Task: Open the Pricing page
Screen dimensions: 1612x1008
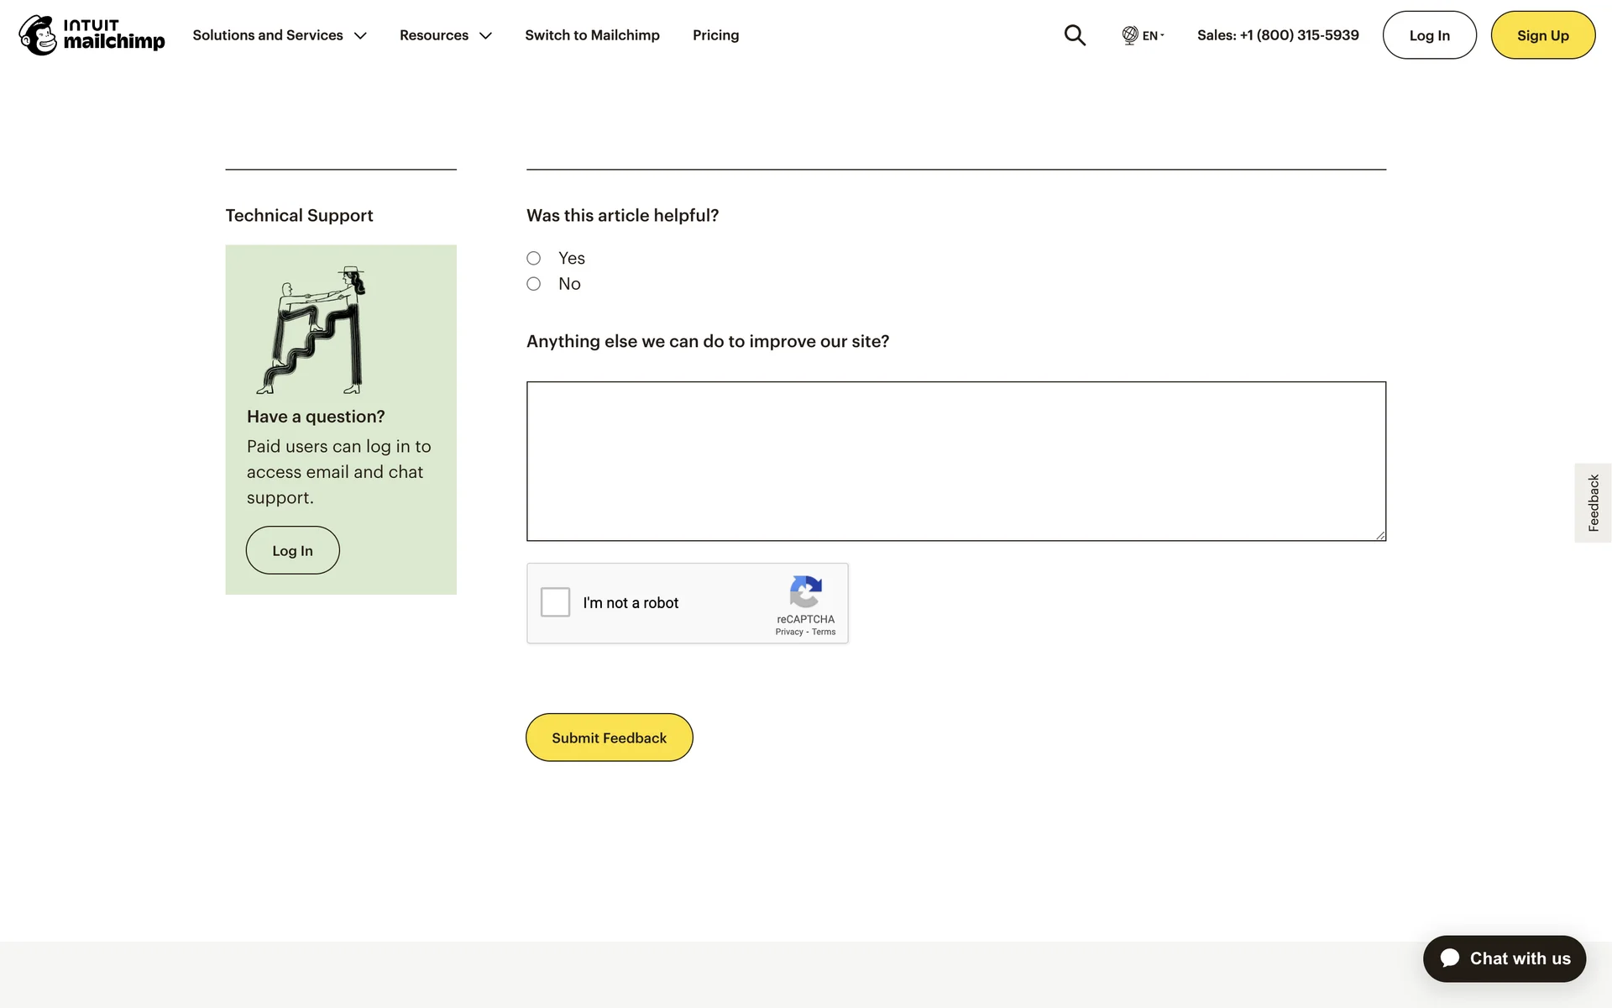Action: pos(715,35)
